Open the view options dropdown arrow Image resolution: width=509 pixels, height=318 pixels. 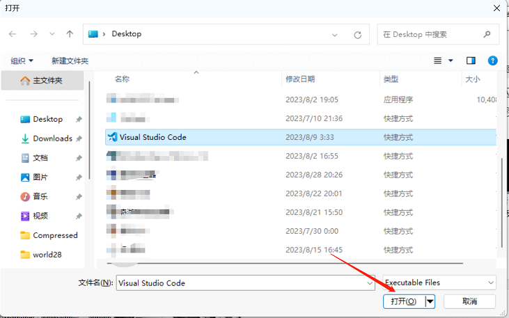coord(451,61)
